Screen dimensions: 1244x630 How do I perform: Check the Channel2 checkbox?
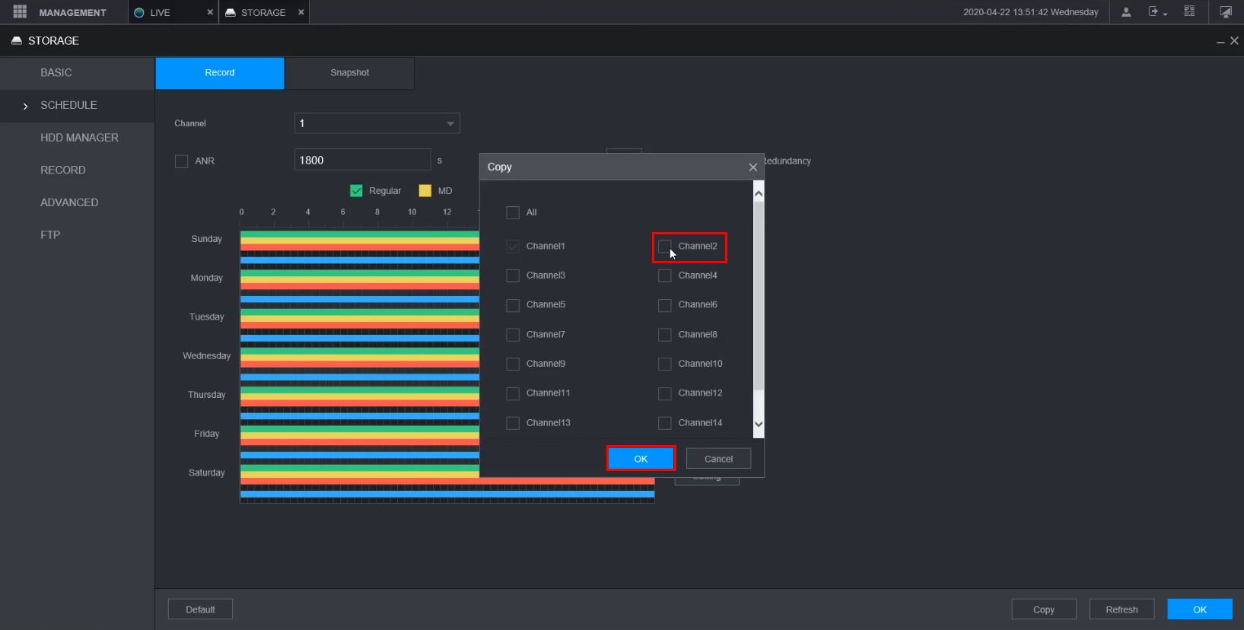point(664,246)
